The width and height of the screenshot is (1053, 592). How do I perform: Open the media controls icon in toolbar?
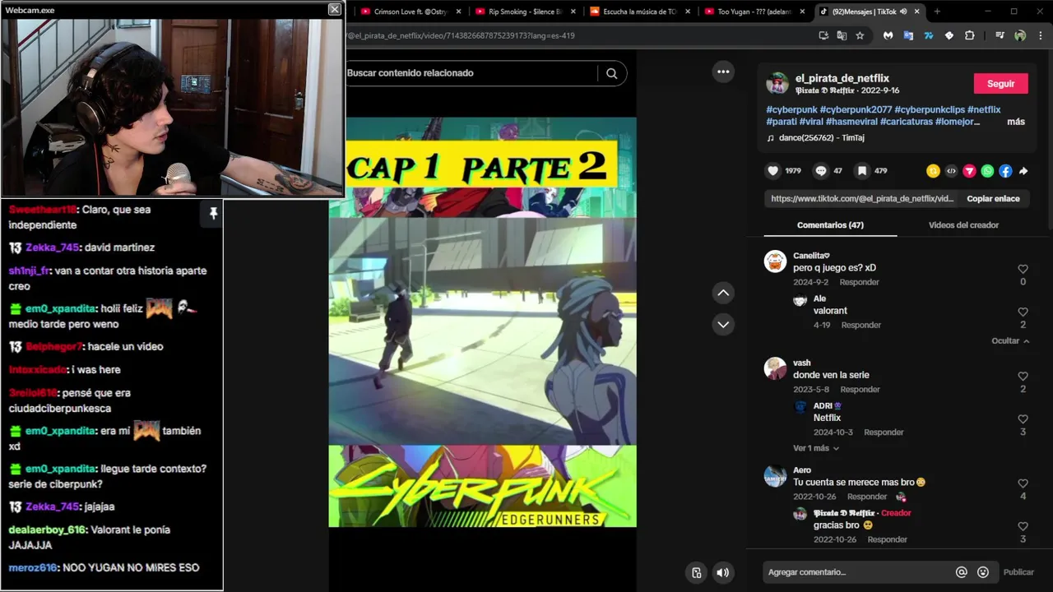pyautogui.click(x=1000, y=35)
